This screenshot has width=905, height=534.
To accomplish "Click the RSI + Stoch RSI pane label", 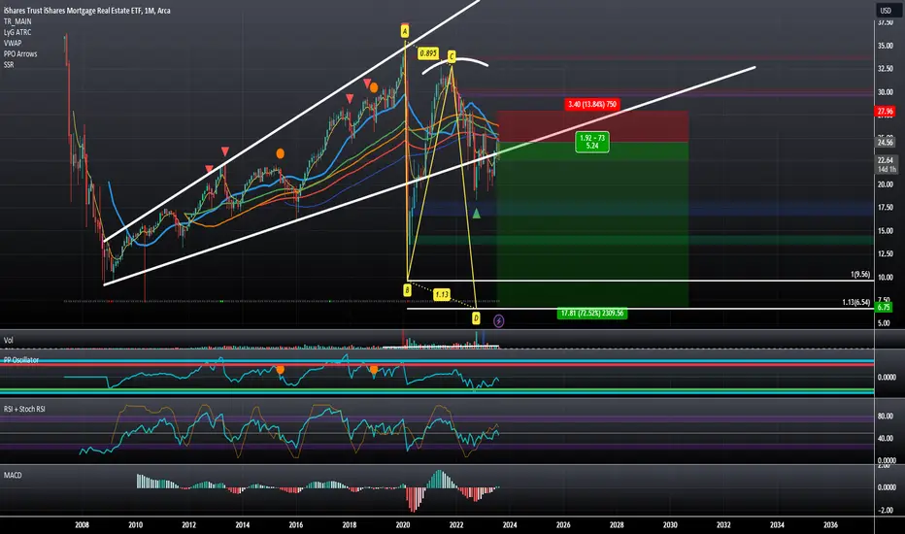I will 24,409.
